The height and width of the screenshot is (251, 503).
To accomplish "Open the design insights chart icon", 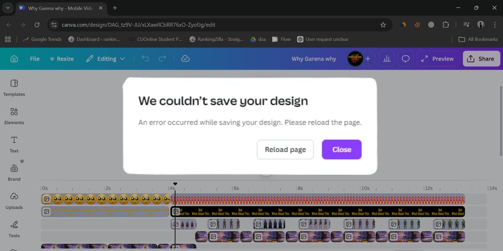I will click(387, 58).
